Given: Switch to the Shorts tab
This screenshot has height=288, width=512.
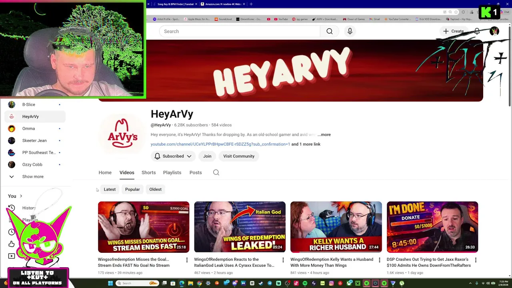Looking at the screenshot, I should click(x=148, y=172).
